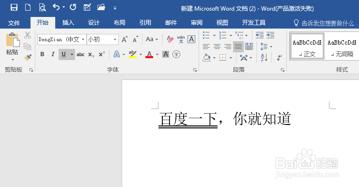Open the font dialog launcher
The image size is (359, 187).
tap(195, 70)
